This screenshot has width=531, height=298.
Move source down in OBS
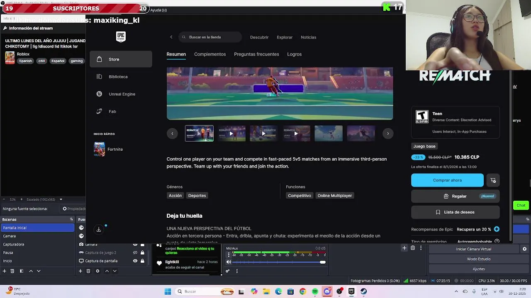(114, 271)
